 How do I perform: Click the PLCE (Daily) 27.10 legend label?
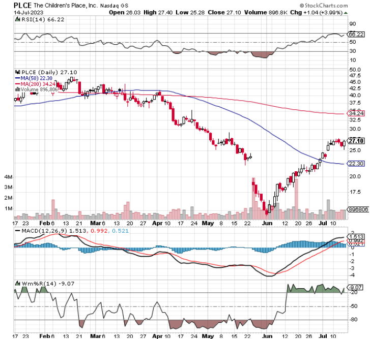[x=49, y=72]
